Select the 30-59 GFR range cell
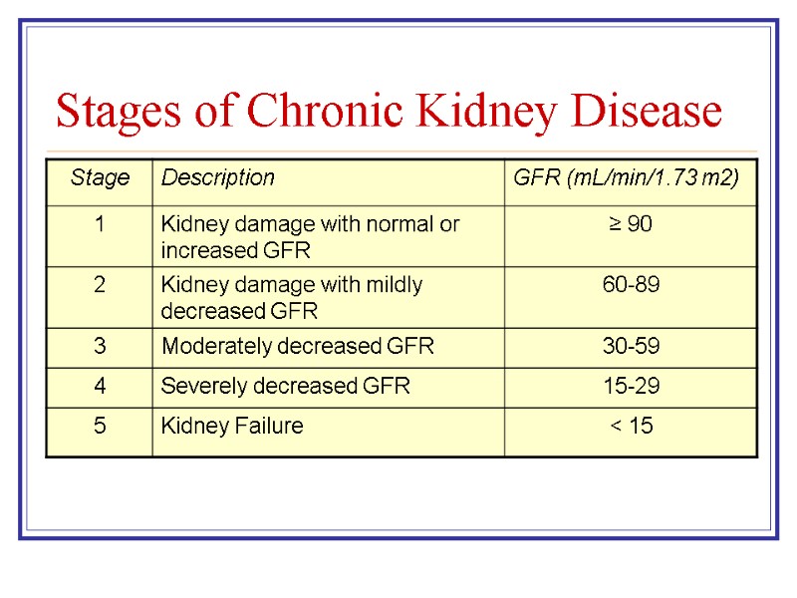 (x=630, y=347)
